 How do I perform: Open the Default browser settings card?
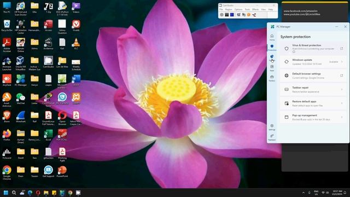313,76
